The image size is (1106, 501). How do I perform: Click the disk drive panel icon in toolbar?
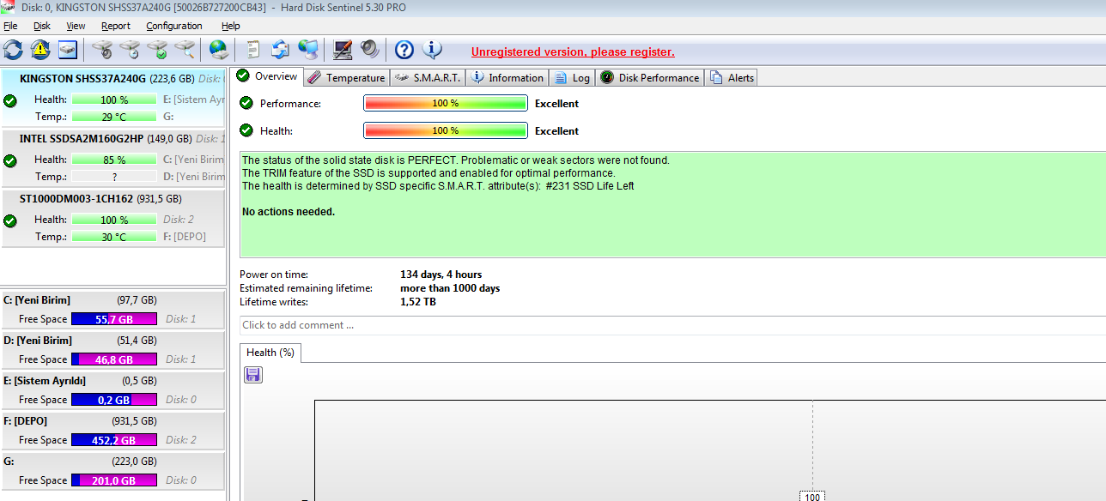[x=68, y=50]
